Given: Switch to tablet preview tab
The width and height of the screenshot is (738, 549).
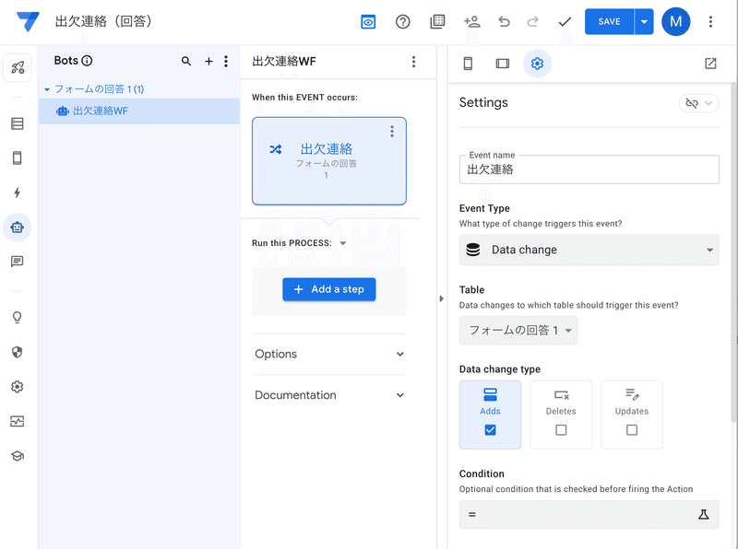Looking at the screenshot, I should pos(503,64).
